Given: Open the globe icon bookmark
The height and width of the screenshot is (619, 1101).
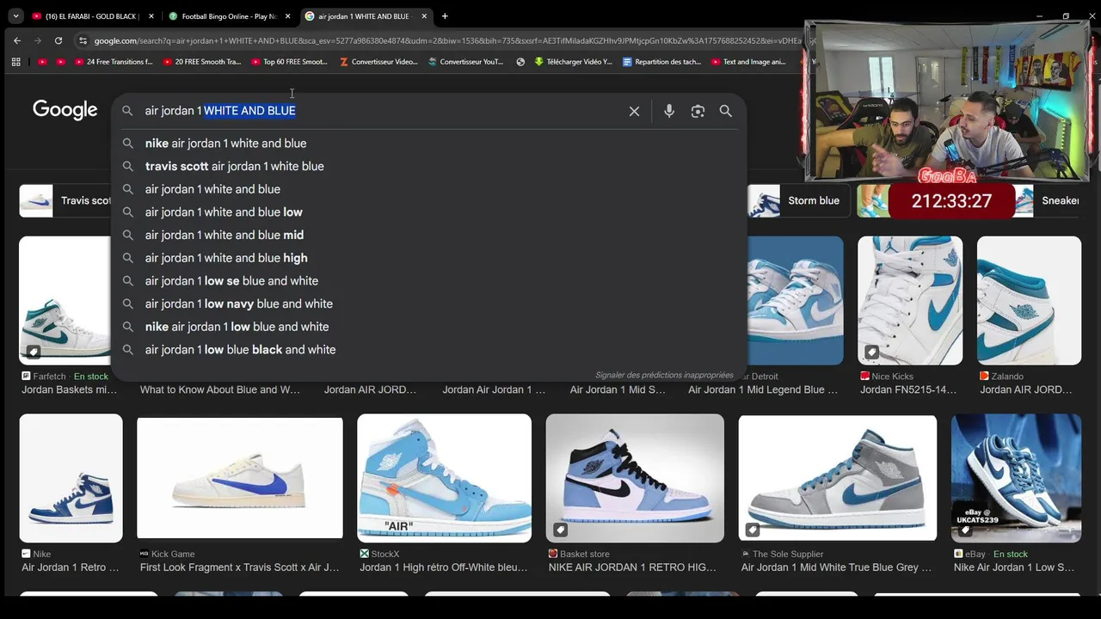Looking at the screenshot, I should tap(520, 62).
